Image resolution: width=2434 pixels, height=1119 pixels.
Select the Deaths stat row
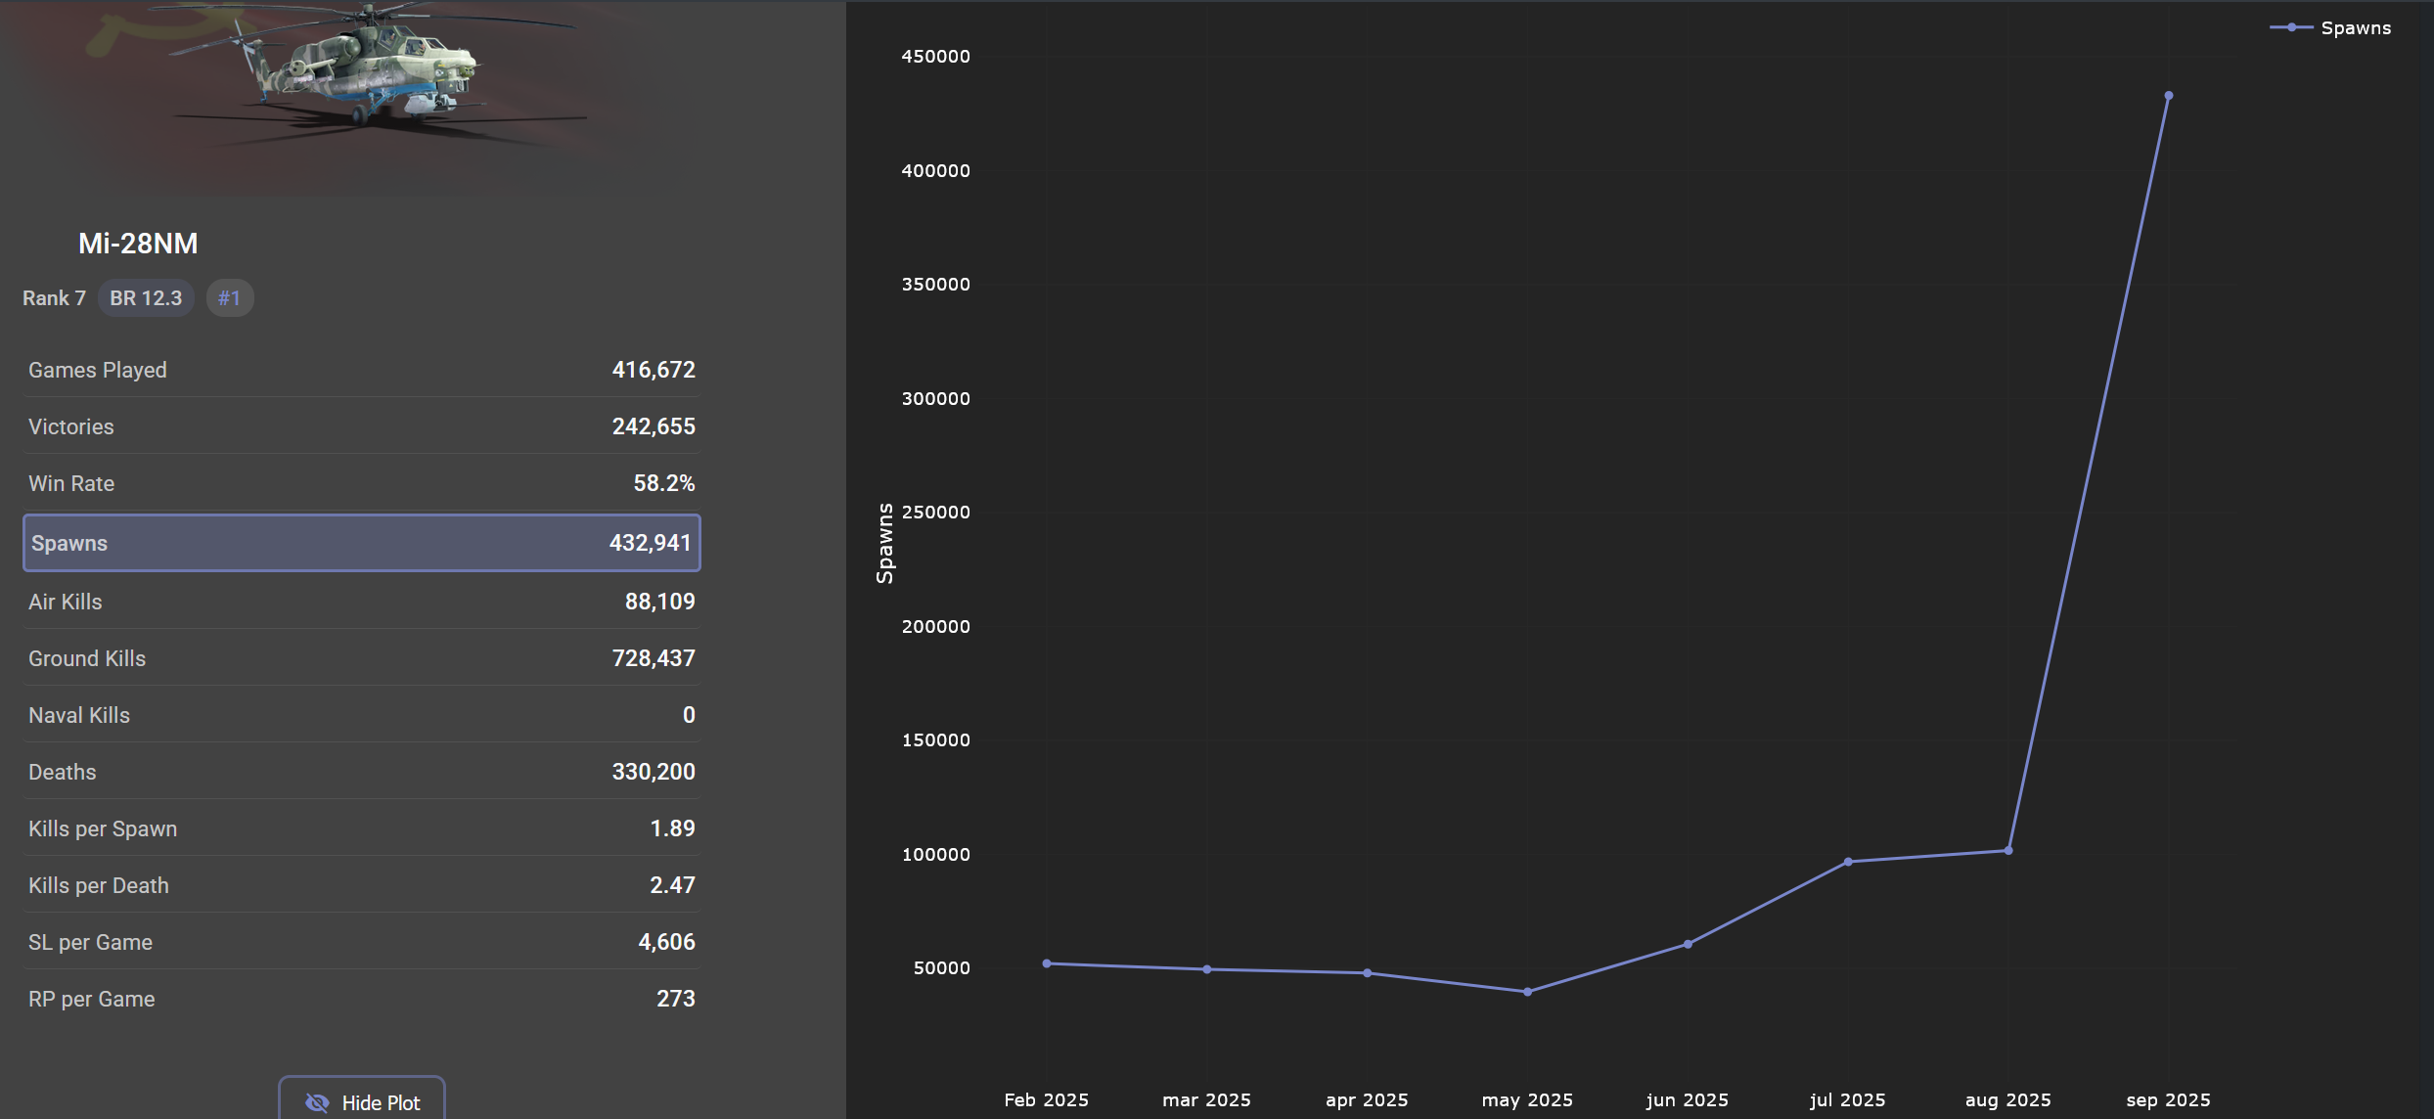pos(361,772)
